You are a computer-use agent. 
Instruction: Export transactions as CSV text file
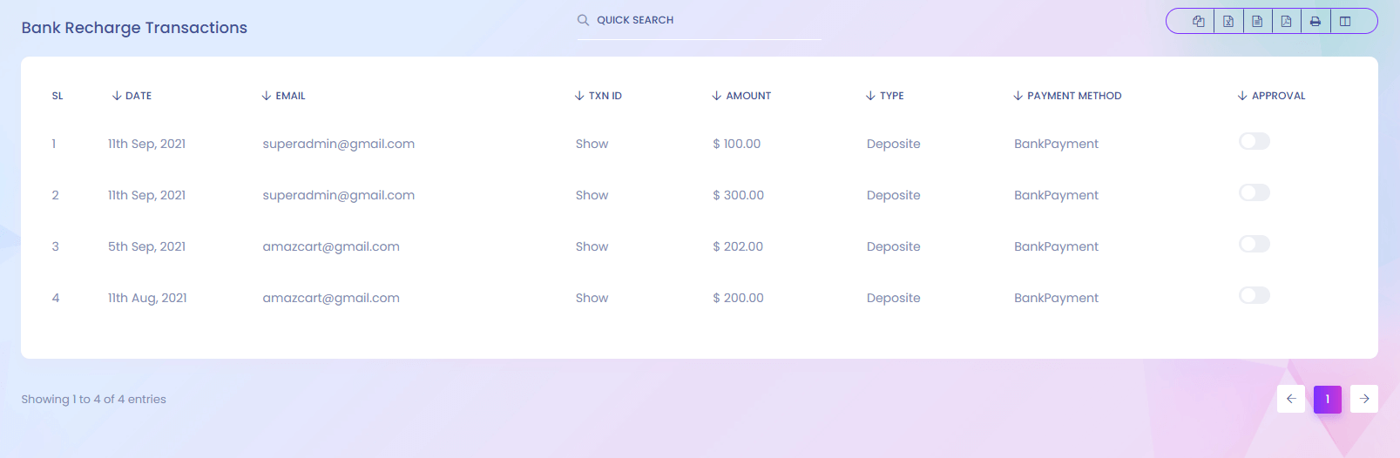(x=1257, y=22)
